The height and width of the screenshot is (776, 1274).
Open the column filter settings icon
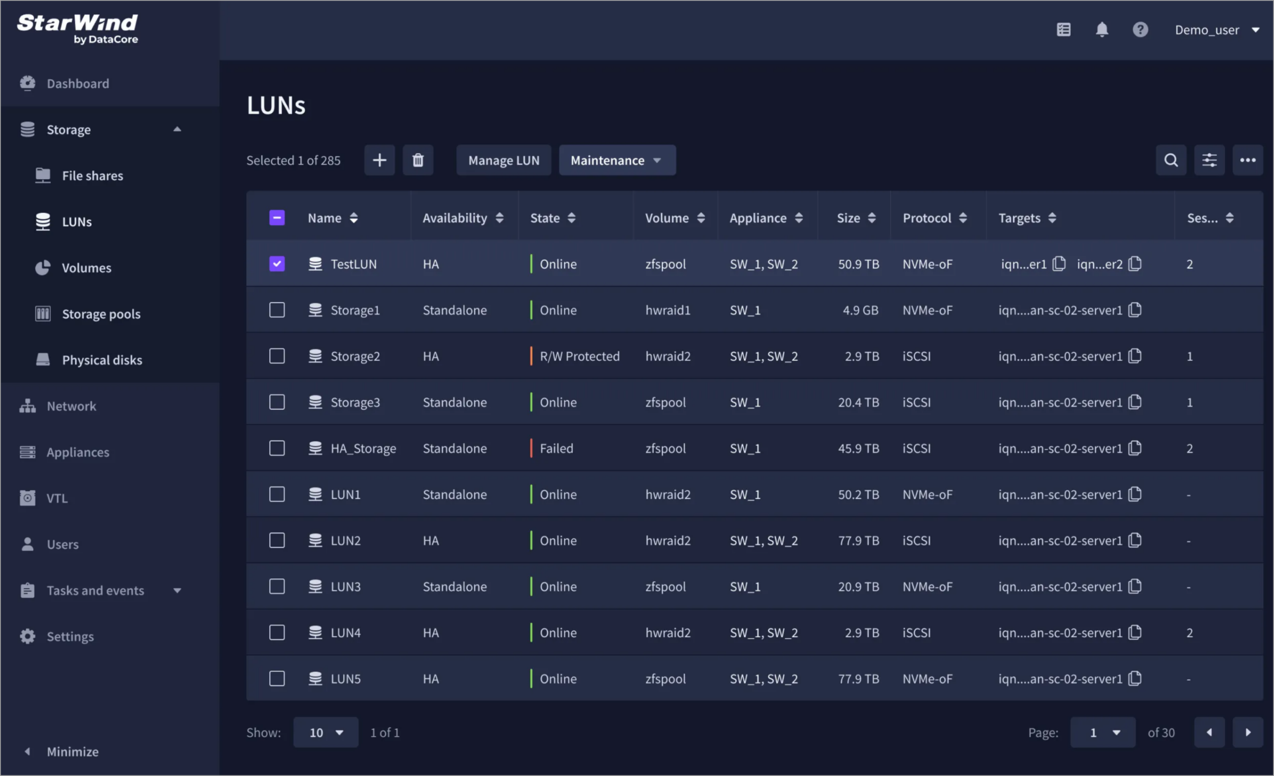(x=1209, y=160)
